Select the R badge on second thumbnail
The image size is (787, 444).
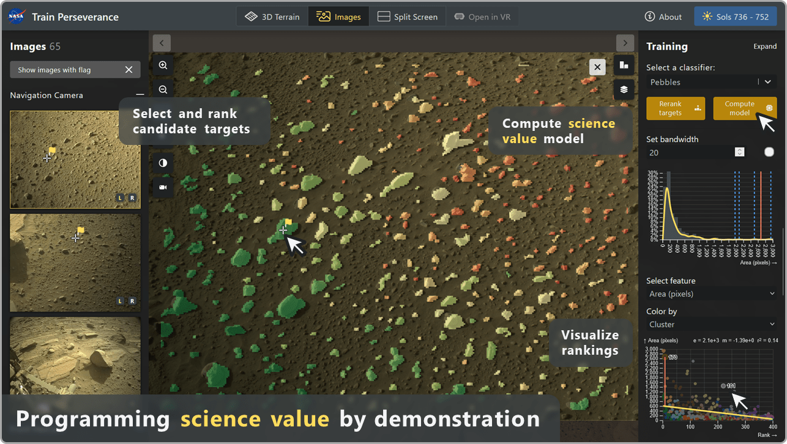point(132,301)
